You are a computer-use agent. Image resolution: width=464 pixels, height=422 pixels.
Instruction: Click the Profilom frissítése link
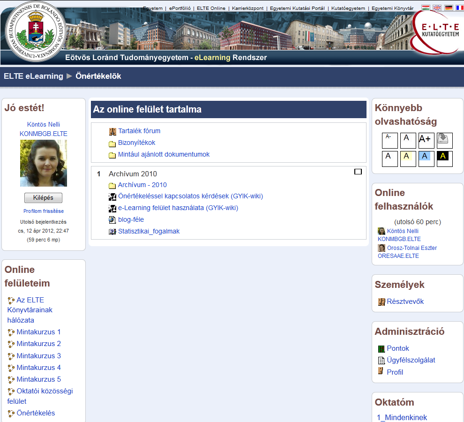[x=44, y=211]
